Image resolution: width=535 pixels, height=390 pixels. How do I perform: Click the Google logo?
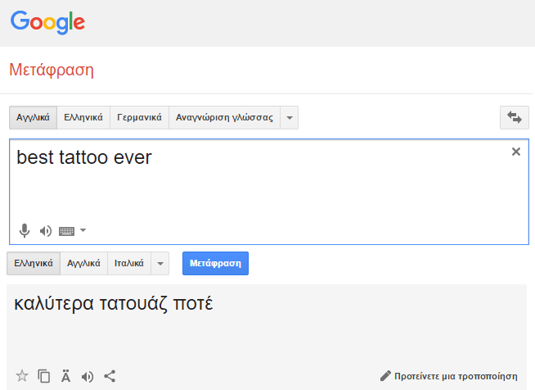click(47, 23)
